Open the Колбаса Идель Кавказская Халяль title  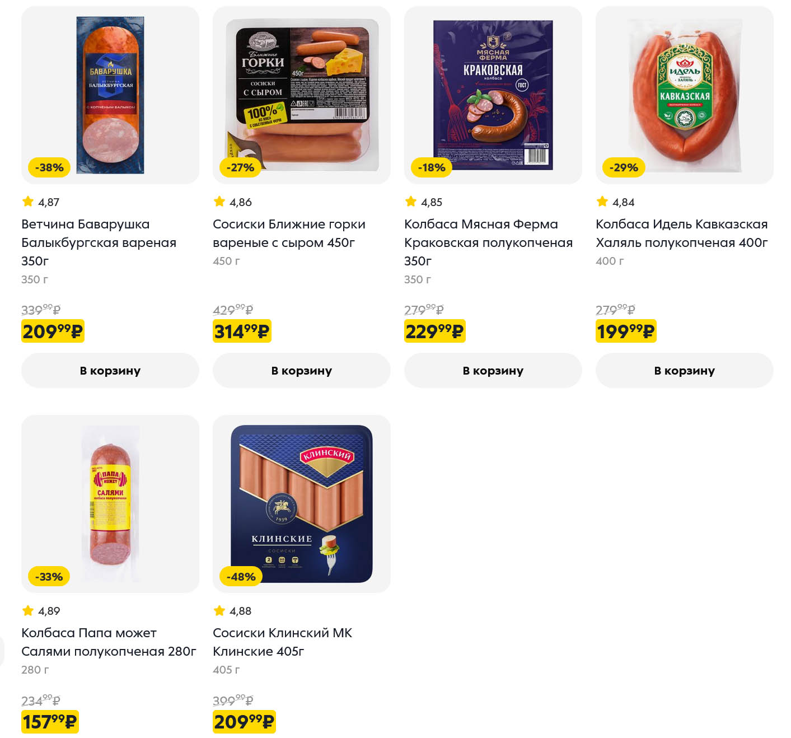681,233
